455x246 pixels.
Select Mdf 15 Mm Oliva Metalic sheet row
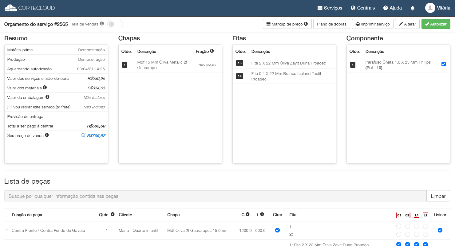click(x=170, y=65)
